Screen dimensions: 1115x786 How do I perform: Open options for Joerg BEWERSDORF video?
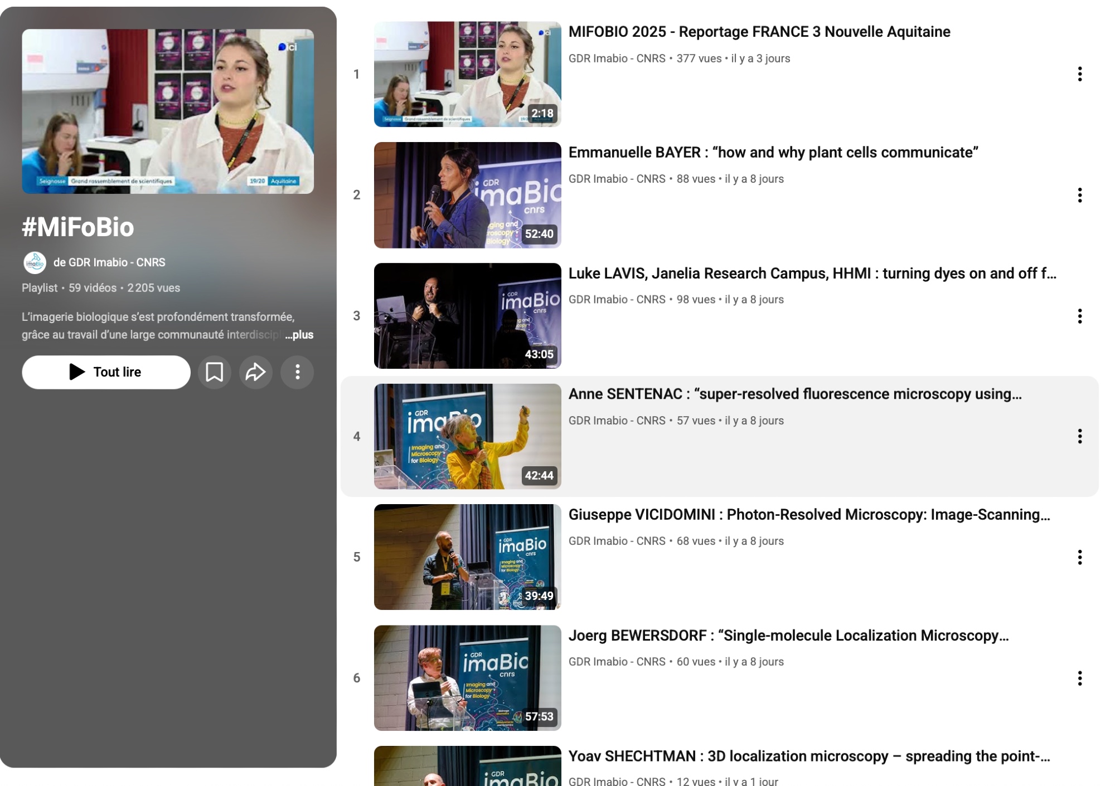click(x=1079, y=678)
